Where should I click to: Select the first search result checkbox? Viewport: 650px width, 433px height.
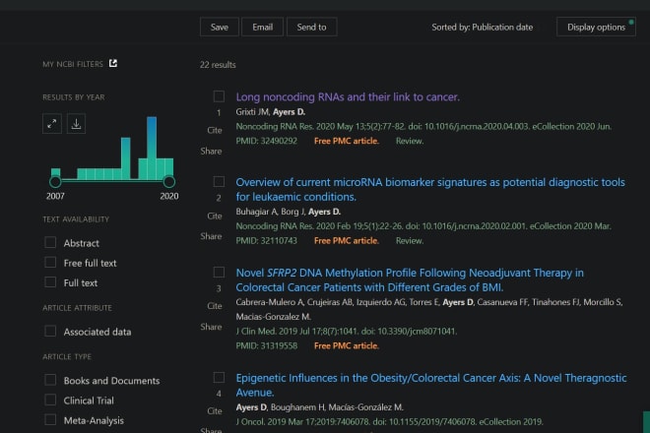pyautogui.click(x=219, y=96)
